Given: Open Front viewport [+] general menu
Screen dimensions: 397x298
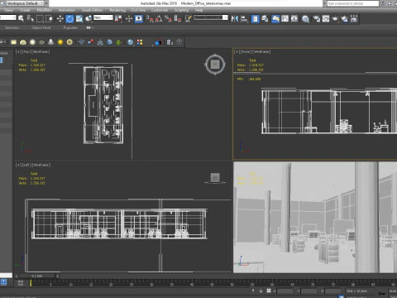Looking at the screenshot, I should (237, 51).
